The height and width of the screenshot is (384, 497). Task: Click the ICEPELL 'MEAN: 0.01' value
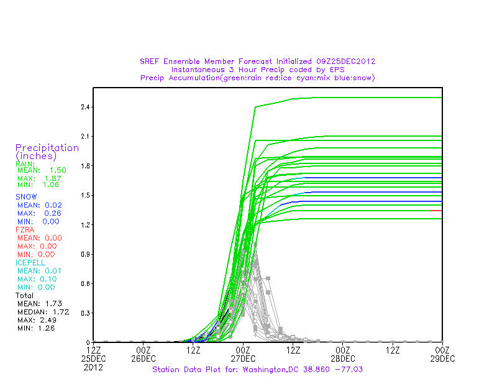click(39, 271)
